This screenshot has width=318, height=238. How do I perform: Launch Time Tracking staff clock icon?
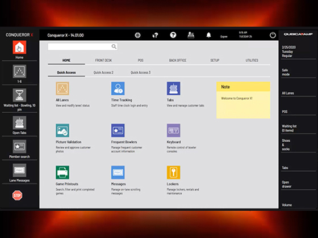[118, 88]
